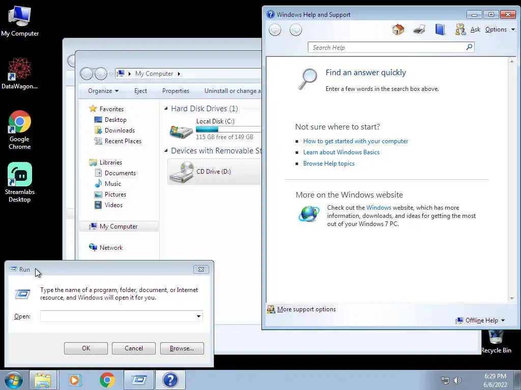Open the Music library
The height and width of the screenshot is (390, 521).
click(x=112, y=184)
